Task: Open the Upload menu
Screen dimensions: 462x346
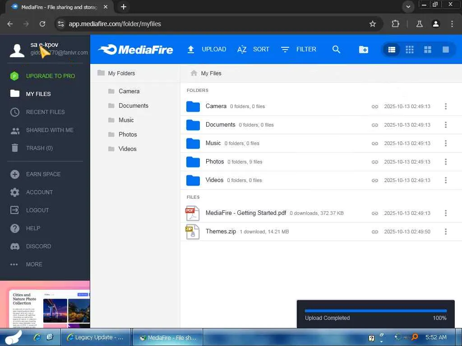Action: pos(207,50)
